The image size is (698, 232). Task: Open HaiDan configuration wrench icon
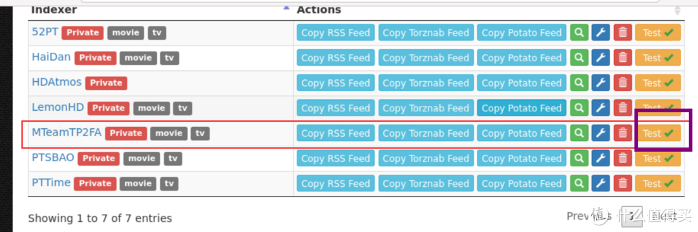tap(601, 57)
